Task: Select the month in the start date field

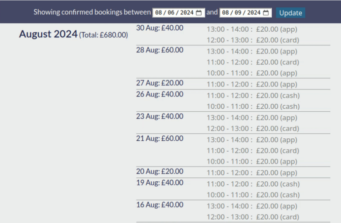Action: [x=171, y=13]
